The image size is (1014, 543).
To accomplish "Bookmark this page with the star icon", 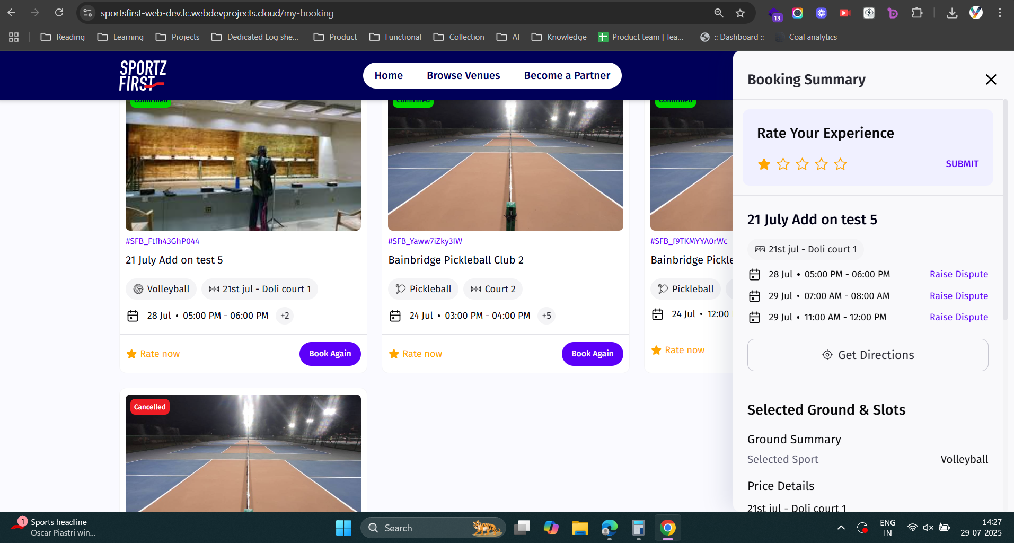I will click(740, 13).
